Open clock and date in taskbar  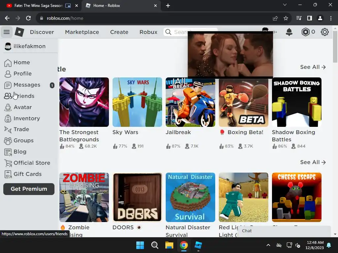click(x=315, y=245)
